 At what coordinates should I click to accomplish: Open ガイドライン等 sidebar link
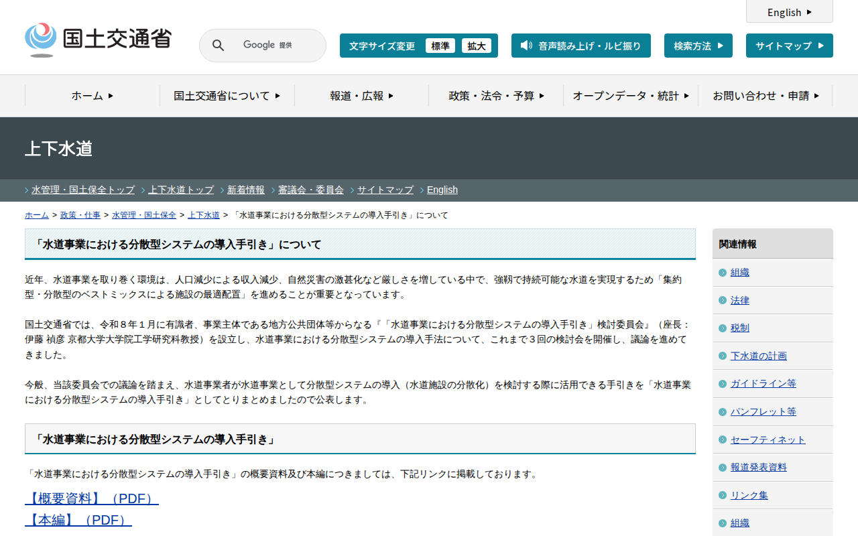coord(763,384)
